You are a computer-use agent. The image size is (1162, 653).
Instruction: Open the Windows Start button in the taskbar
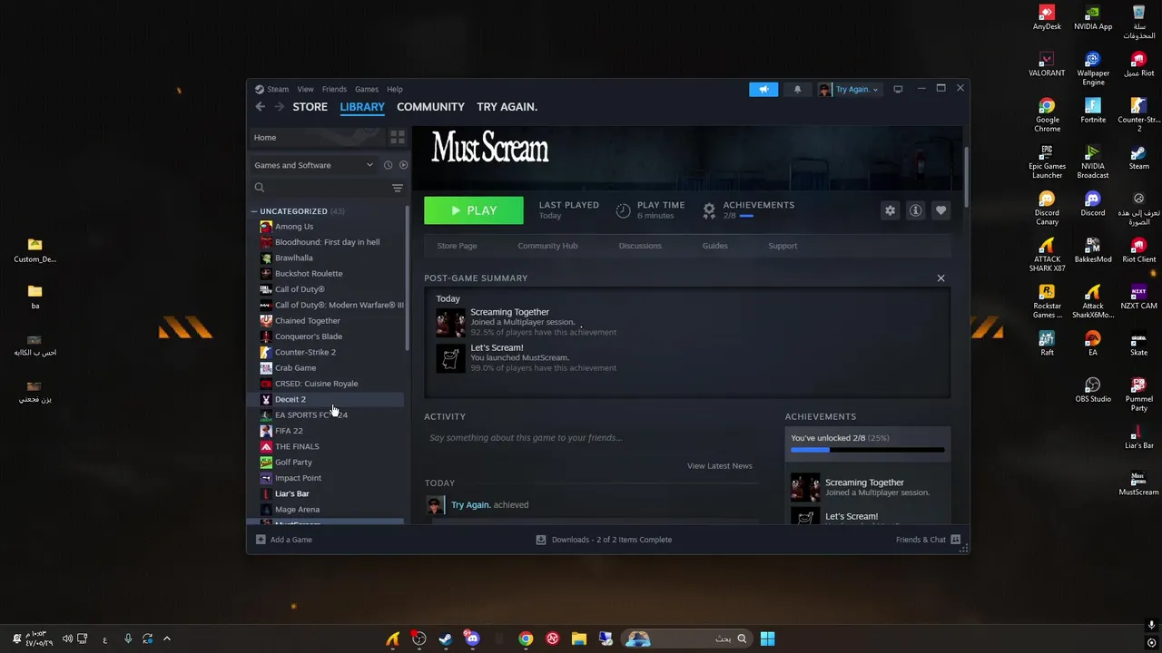[767, 638]
